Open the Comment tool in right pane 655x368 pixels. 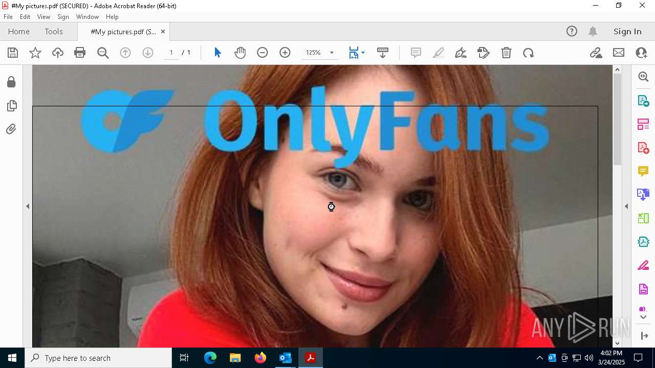pos(643,171)
